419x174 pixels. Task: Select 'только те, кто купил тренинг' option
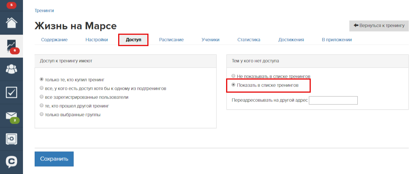[x=42, y=79]
